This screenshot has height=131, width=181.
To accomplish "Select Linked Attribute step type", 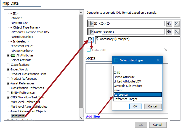I will (137, 77).
